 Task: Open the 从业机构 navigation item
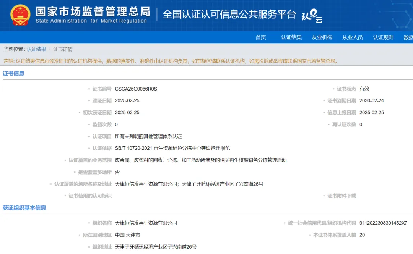click(x=322, y=37)
